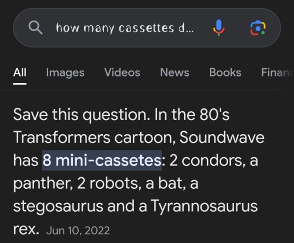294x243 pixels.
Task: Click the word 'panther' in the snippet
Action: [43, 184]
